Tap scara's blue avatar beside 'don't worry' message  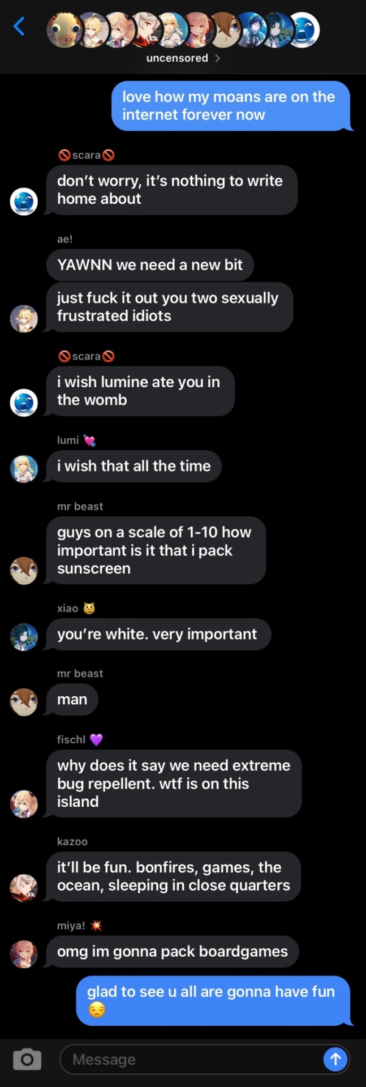click(24, 201)
